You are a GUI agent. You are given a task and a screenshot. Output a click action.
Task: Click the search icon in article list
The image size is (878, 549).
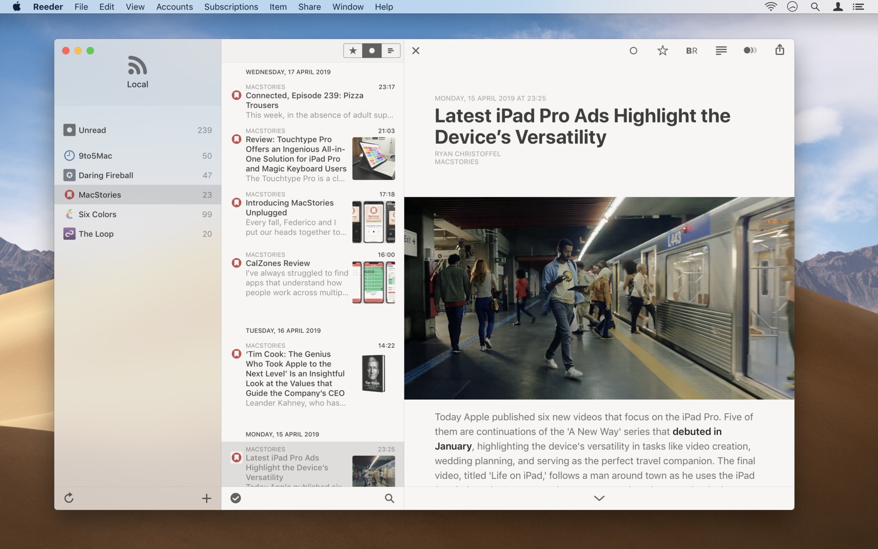coord(389,498)
